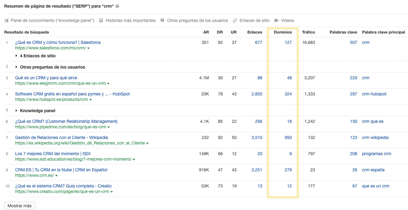This screenshot has height=210, width=408.
Task: Click the Knowledge panel feature icon
Action: tap(6, 21)
